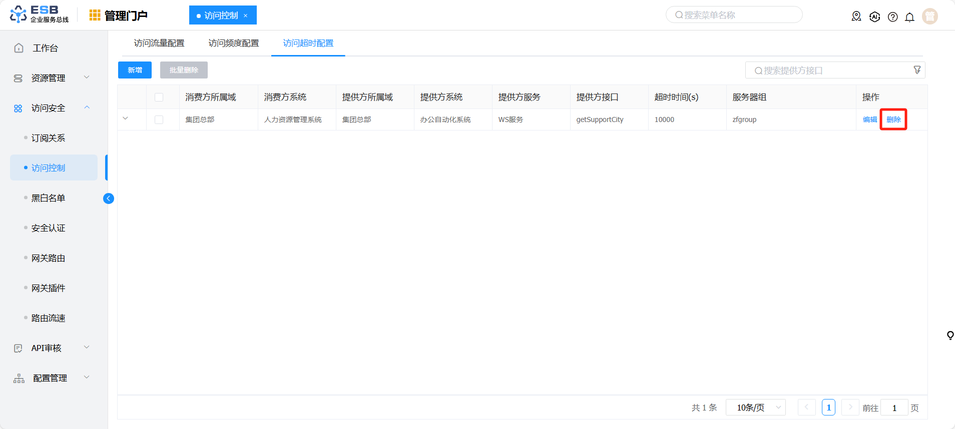Click 编辑 link in the table row

point(869,119)
